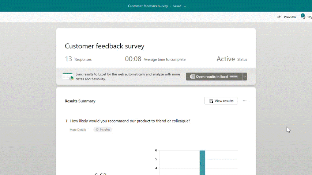
Task: Click the 00:08 average time value
Action: tap(133, 59)
